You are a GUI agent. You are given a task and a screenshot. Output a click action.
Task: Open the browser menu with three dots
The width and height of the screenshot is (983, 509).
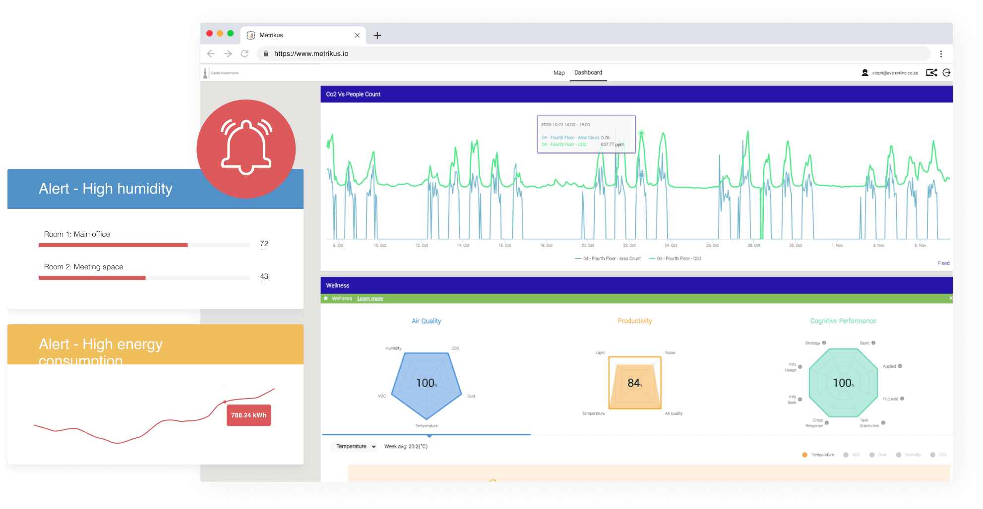pyautogui.click(x=941, y=53)
